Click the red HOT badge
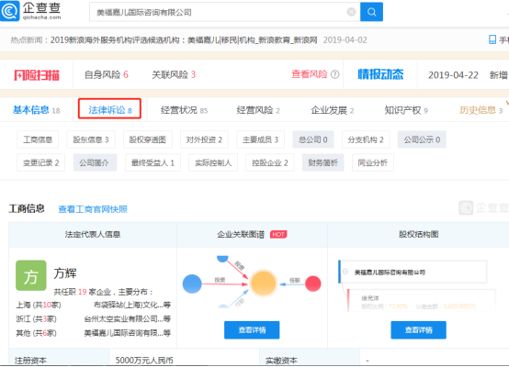This screenshot has width=509, height=367. 278,234
